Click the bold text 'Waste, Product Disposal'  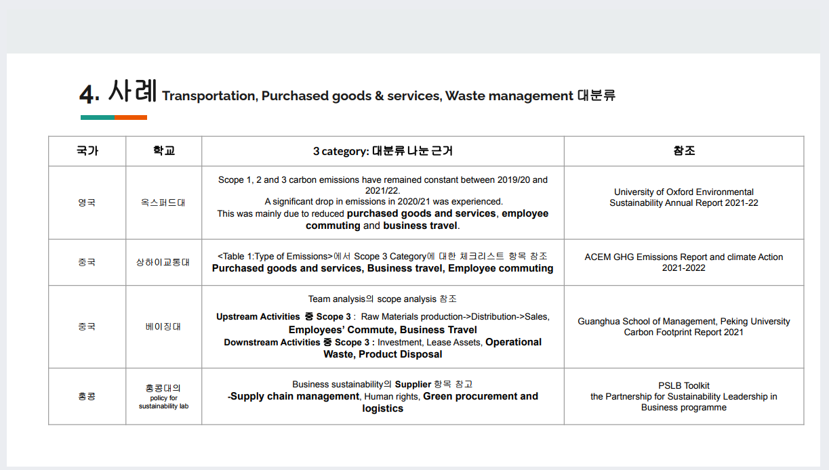tap(383, 354)
